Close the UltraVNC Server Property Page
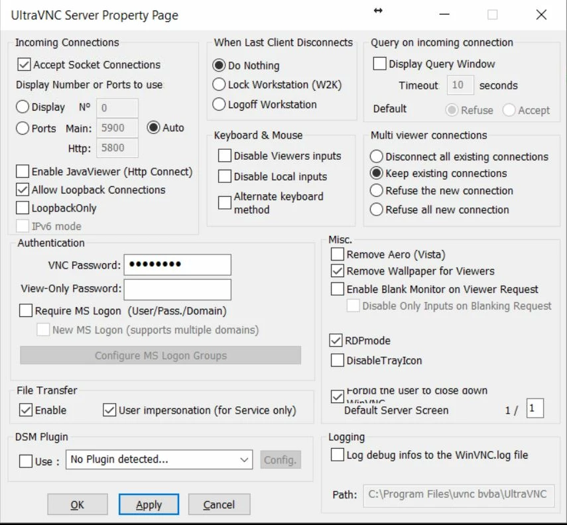Viewport: 567px width, 525px height. click(541, 15)
